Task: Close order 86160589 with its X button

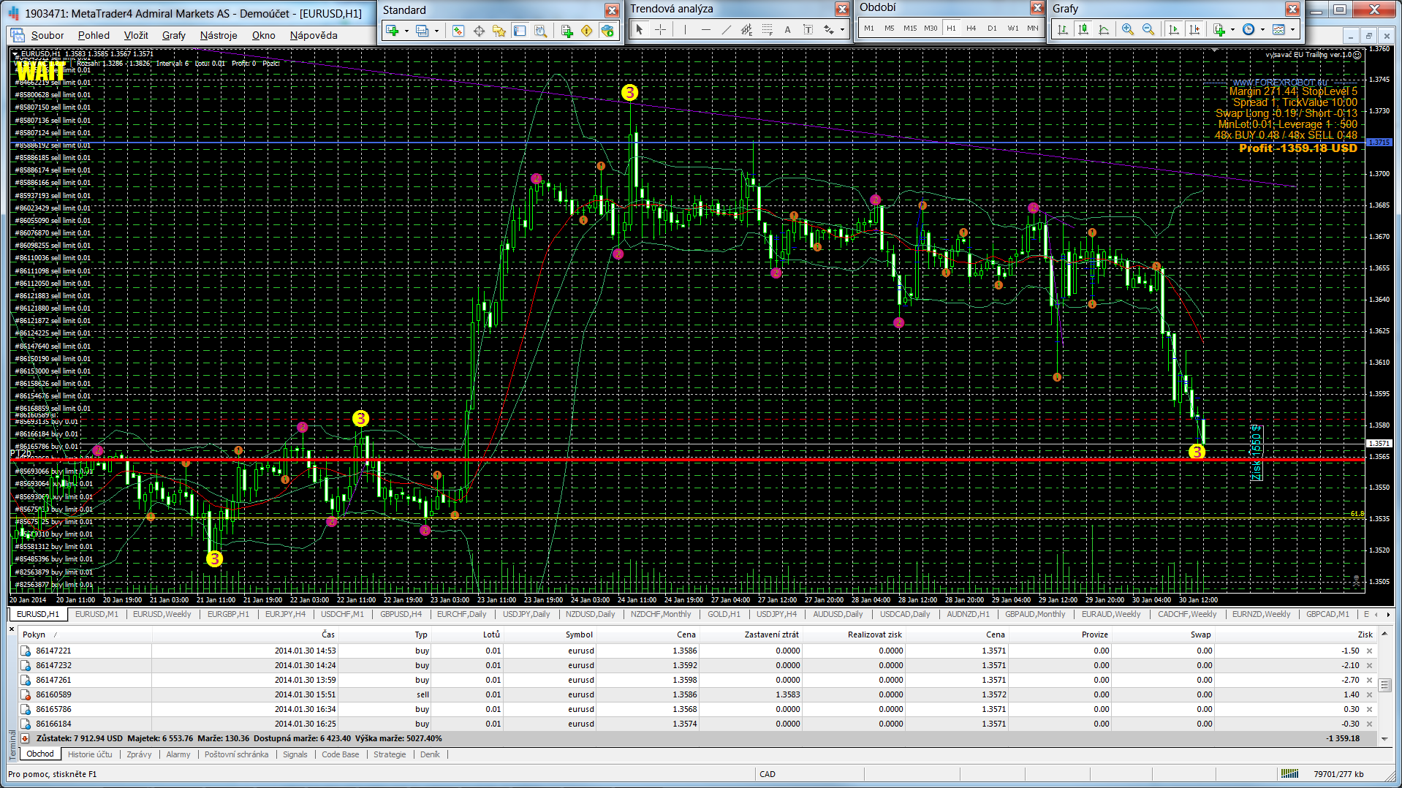Action: pos(1370,694)
